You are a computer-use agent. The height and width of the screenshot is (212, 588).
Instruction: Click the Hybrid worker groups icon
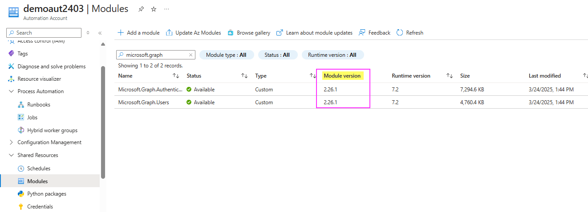21,130
